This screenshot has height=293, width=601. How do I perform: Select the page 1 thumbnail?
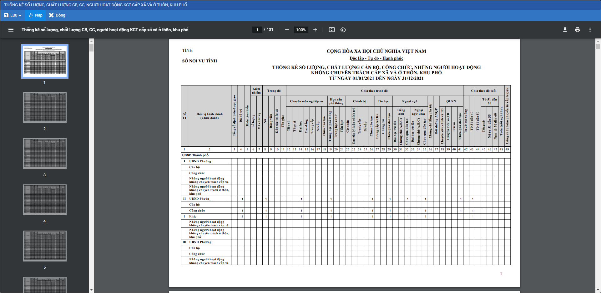pyautogui.click(x=45, y=61)
